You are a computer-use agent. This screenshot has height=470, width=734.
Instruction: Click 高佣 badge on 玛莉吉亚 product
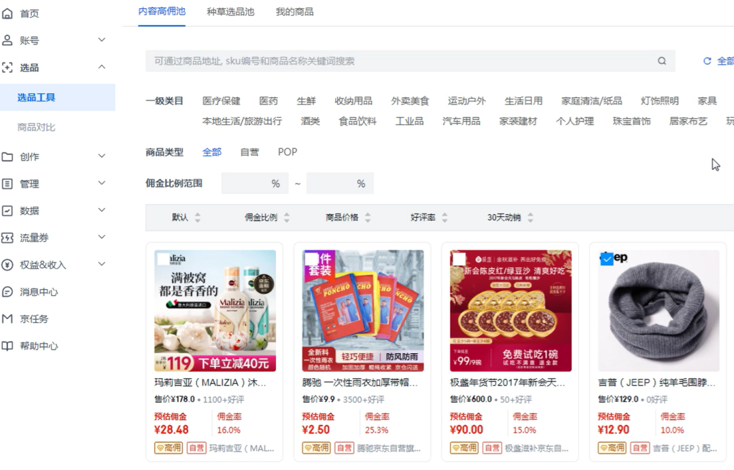click(169, 448)
